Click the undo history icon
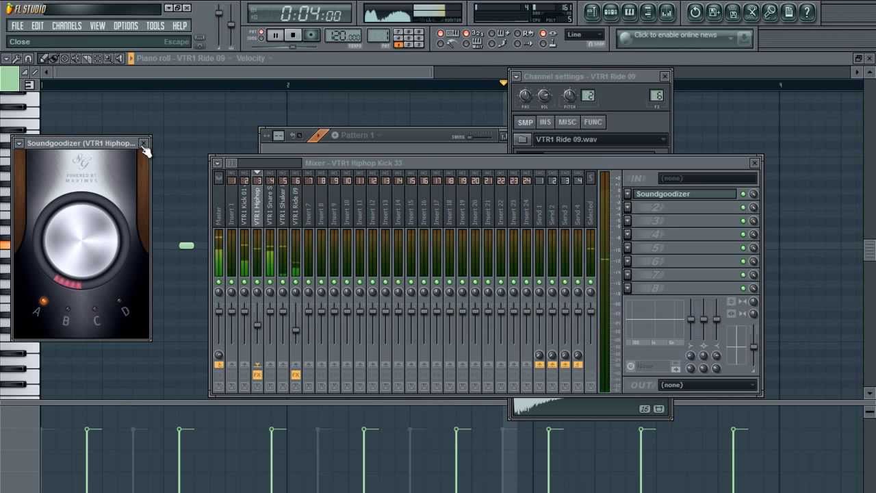This screenshot has height=493, width=876. click(x=695, y=12)
